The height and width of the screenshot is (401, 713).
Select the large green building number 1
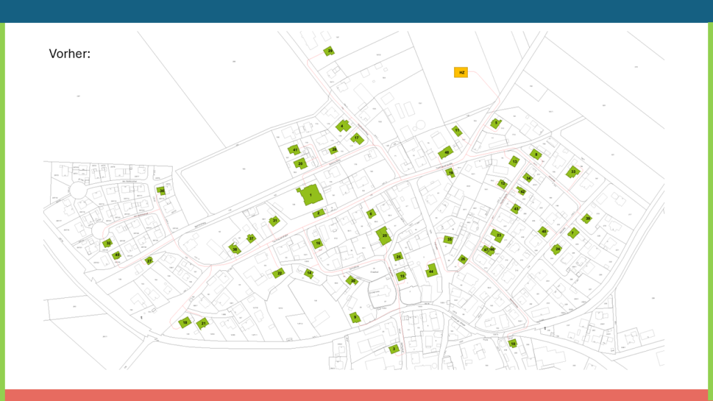309,195
